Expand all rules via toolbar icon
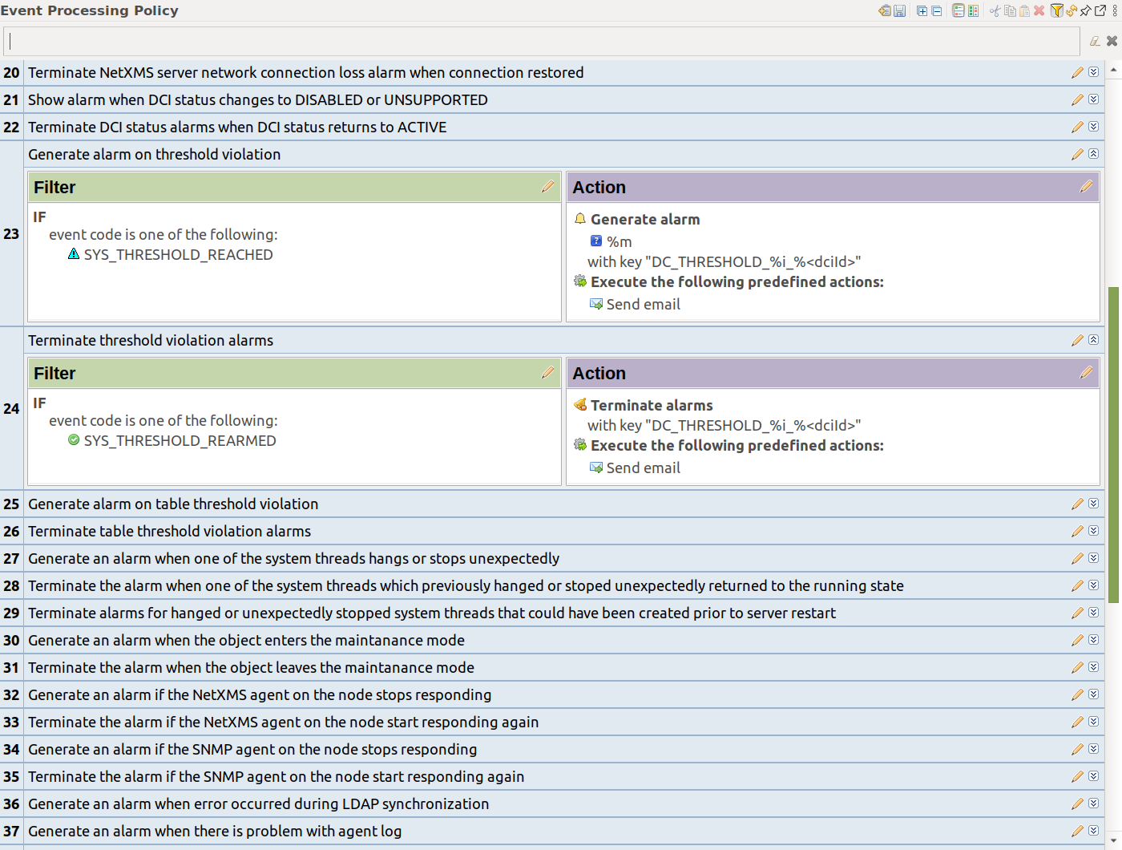Viewport: 1122px width, 850px height. [x=922, y=10]
